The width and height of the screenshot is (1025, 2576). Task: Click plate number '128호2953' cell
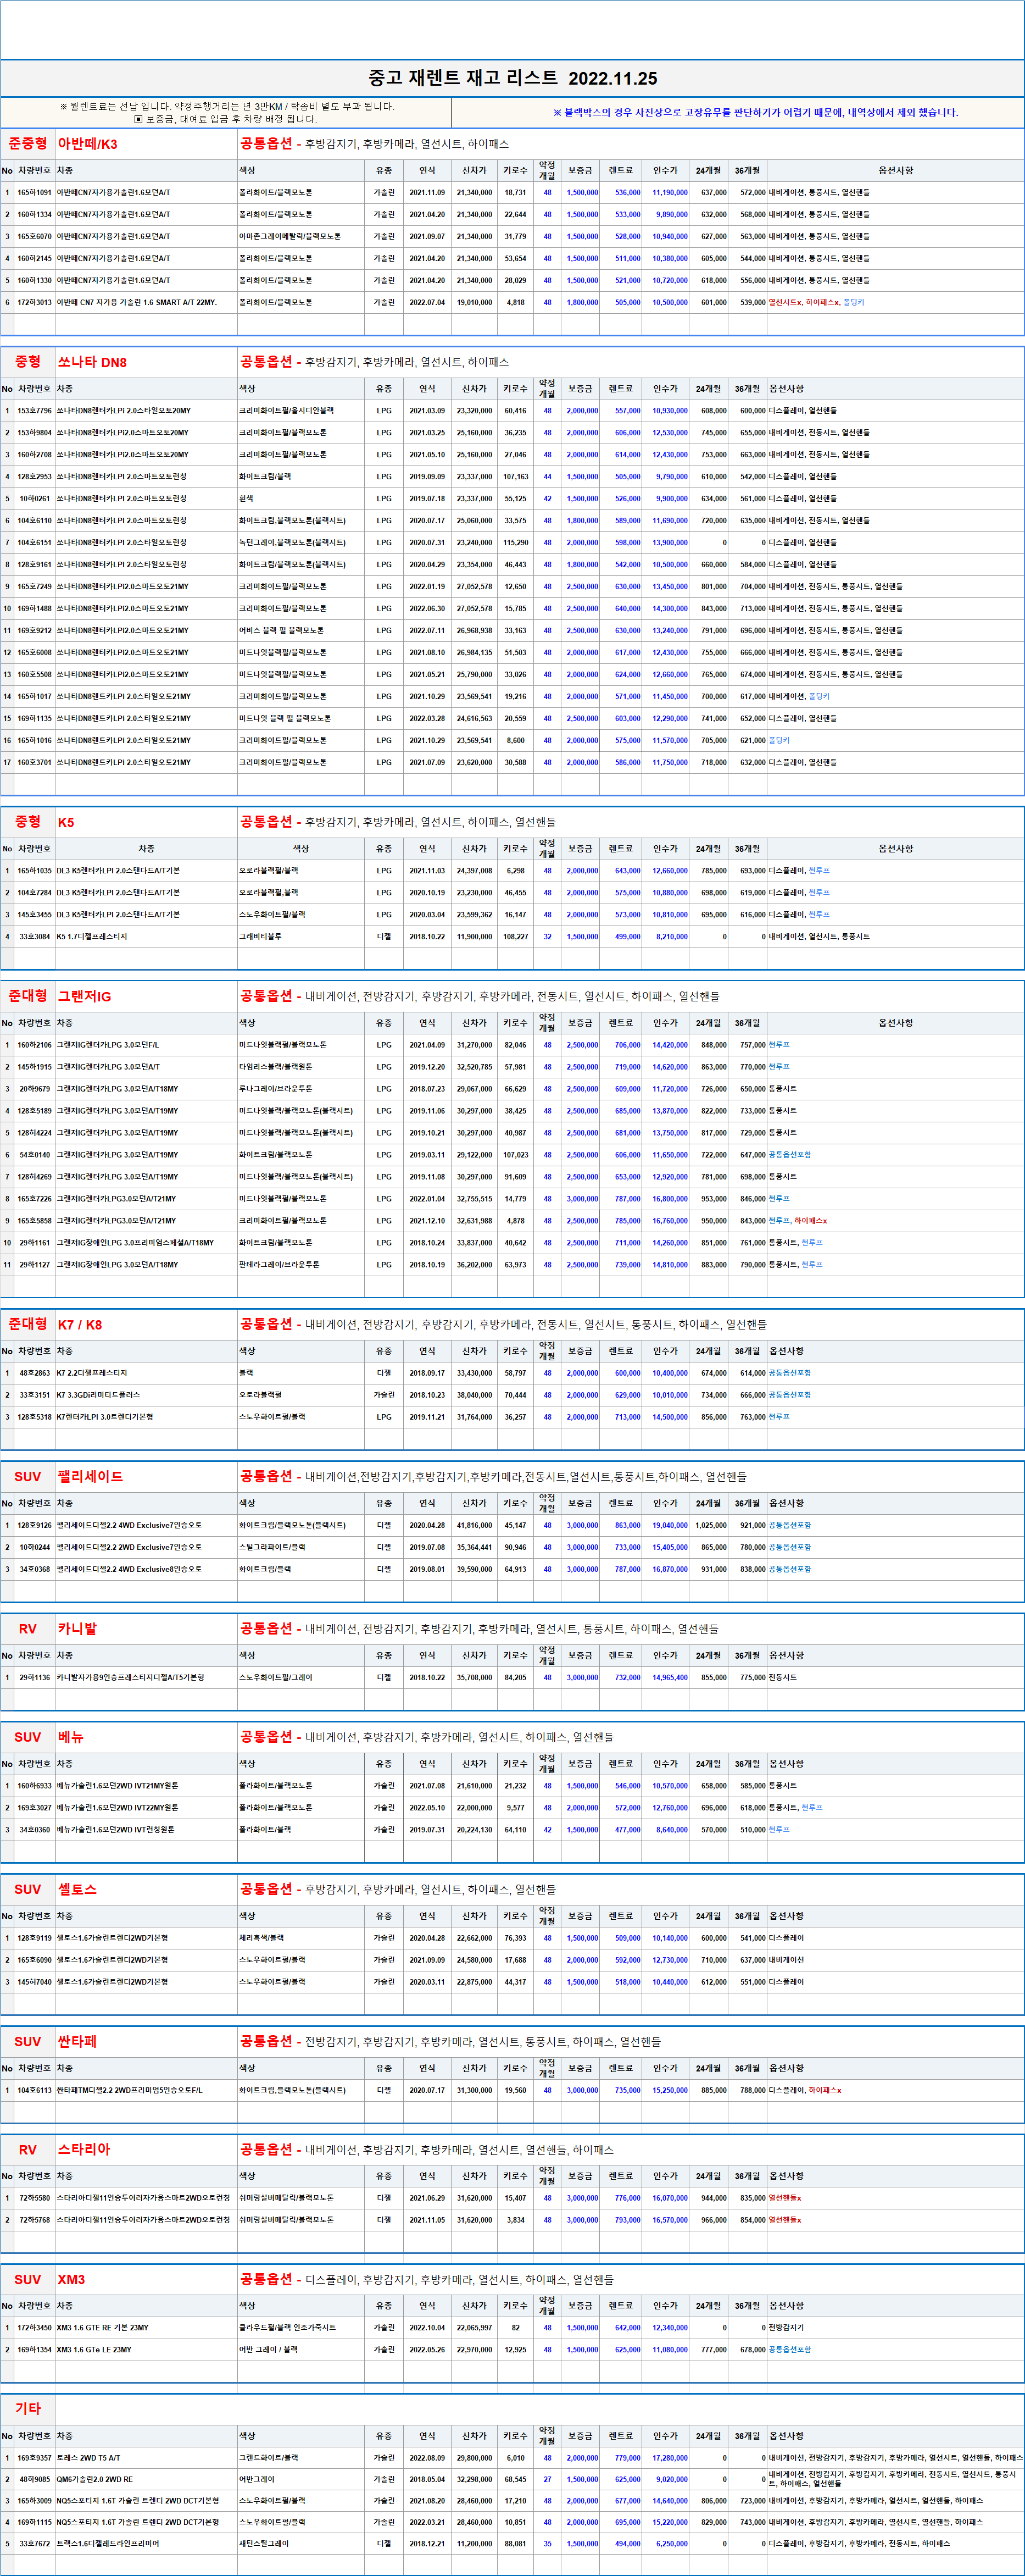pyautogui.click(x=35, y=477)
